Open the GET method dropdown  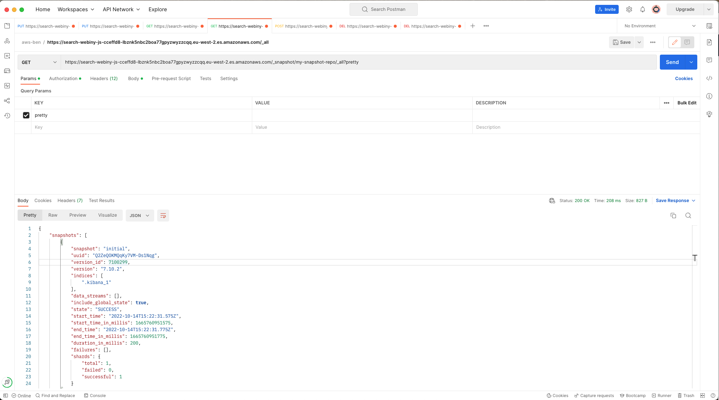click(x=39, y=62)
